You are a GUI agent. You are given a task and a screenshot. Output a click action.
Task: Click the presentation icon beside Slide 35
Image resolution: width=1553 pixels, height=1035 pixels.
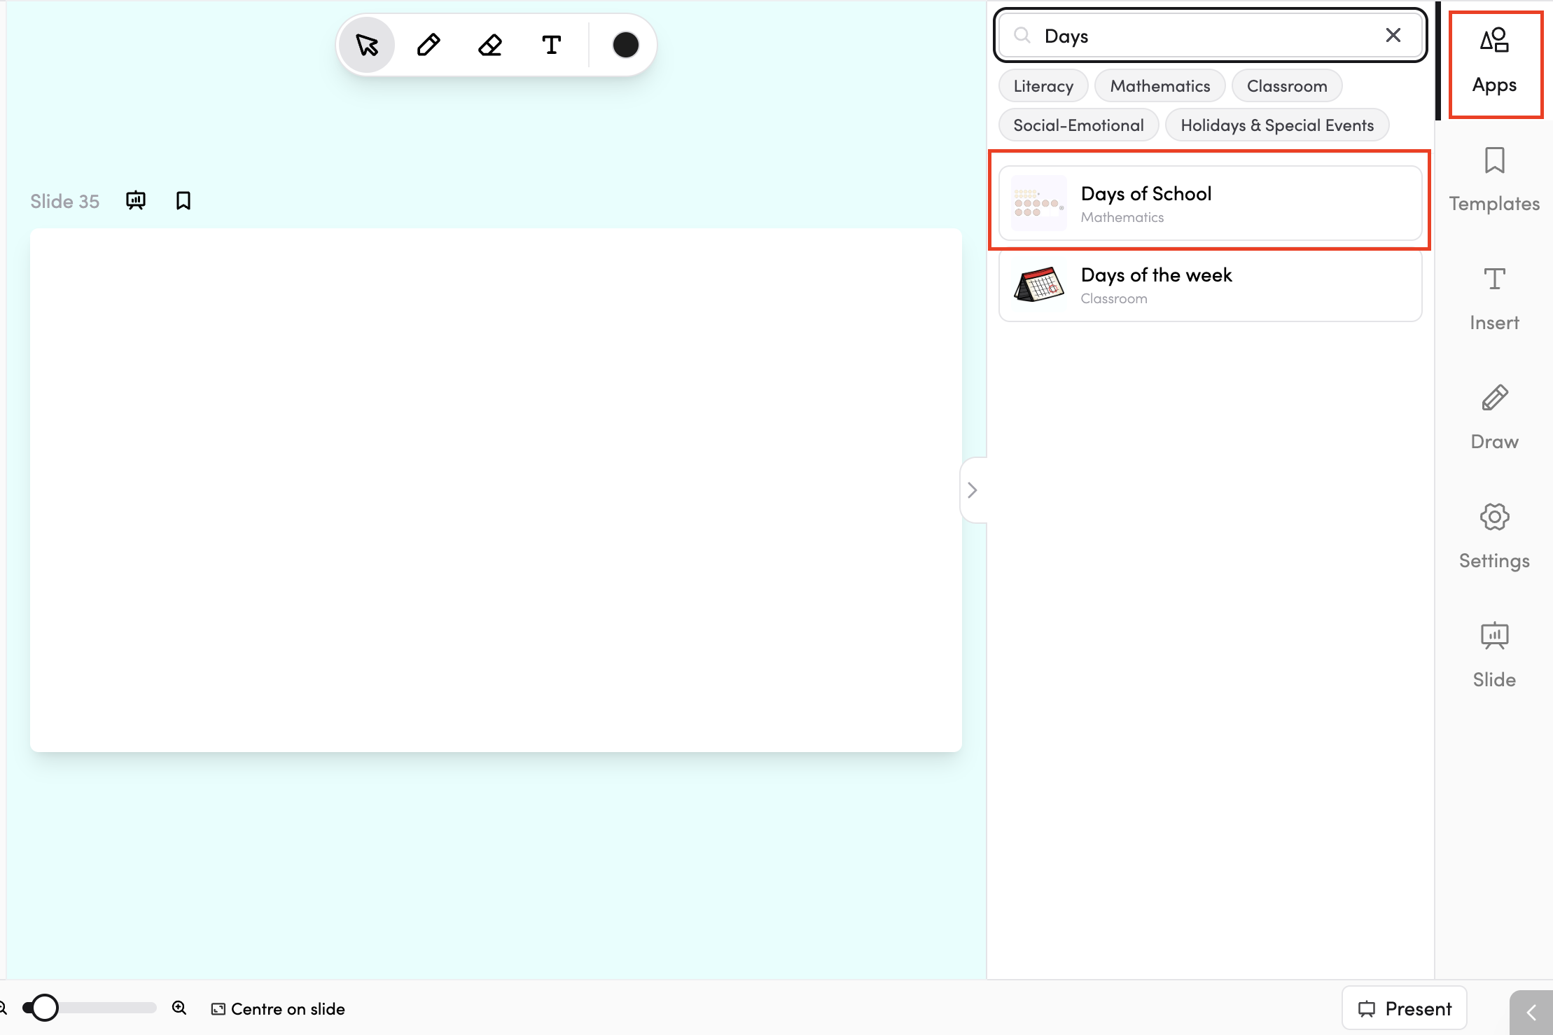[x=136, y=201]
